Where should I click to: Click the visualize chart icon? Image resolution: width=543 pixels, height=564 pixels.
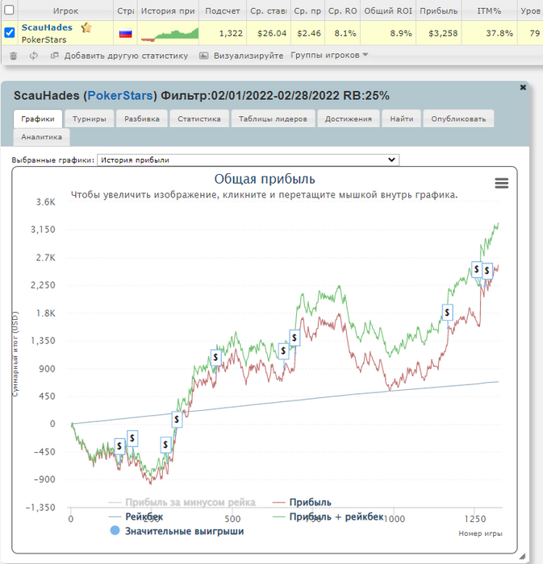pyautogui.click(x=204, y=56)
